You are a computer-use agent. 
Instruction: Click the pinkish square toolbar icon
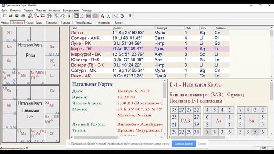pyautogui.click(x=95, y=16)
